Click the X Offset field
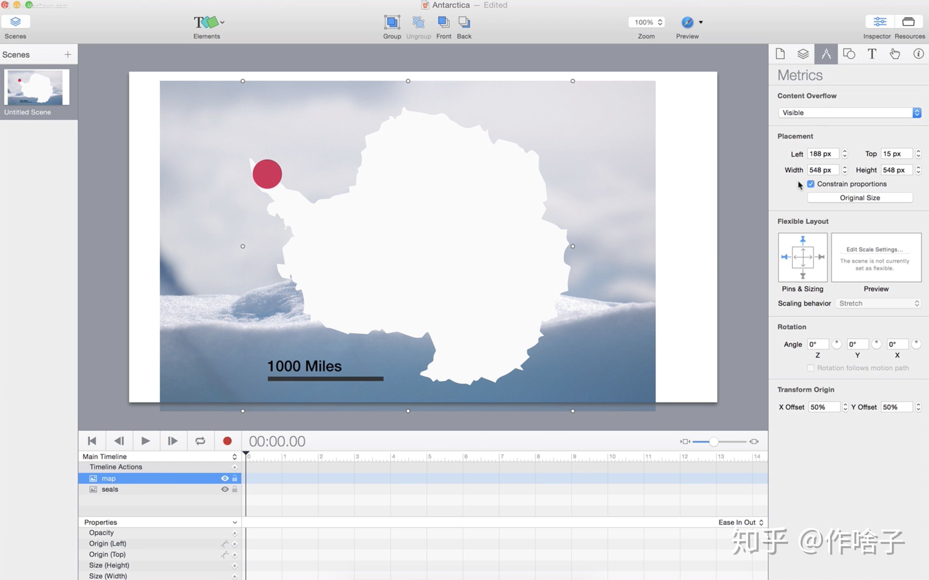Viewport: 929px width, 580px height. (x=824, y=407)
